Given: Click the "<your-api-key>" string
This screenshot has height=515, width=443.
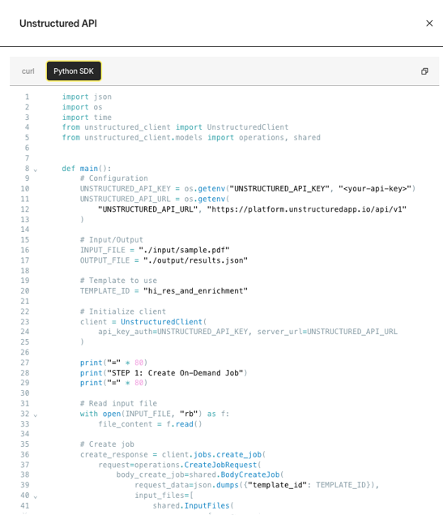Looking at the screenshot, I should click(x=375, y=188).
